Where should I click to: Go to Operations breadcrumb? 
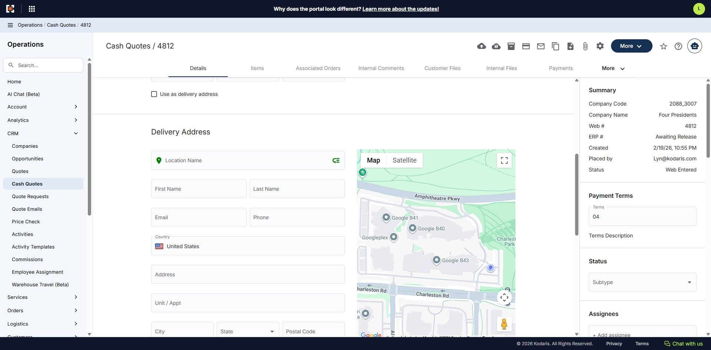30,25
